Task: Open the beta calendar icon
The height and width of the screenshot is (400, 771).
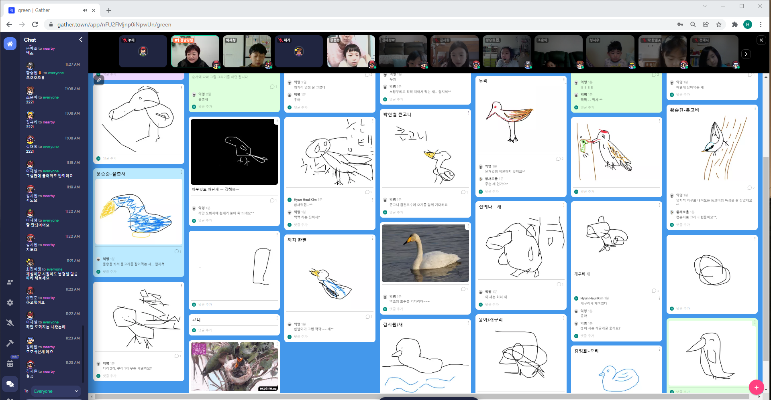Action: click(10, 364)
